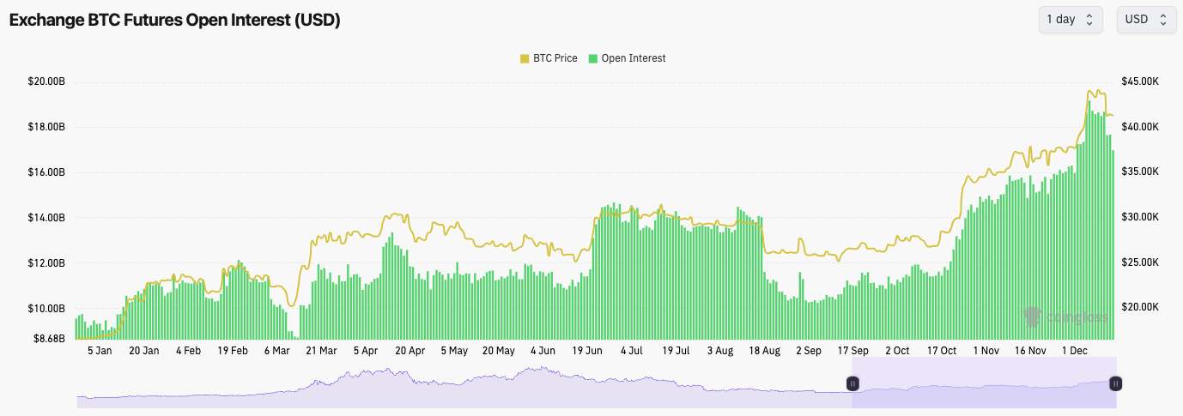The image size is (1183, 416).
Task: Click the $45.00K right axis label
Action: tap(1140, 82)
